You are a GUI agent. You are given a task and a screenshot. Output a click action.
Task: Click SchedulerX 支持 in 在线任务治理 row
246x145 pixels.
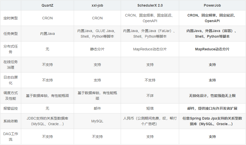pyautogui.click(x=150, y=65)
